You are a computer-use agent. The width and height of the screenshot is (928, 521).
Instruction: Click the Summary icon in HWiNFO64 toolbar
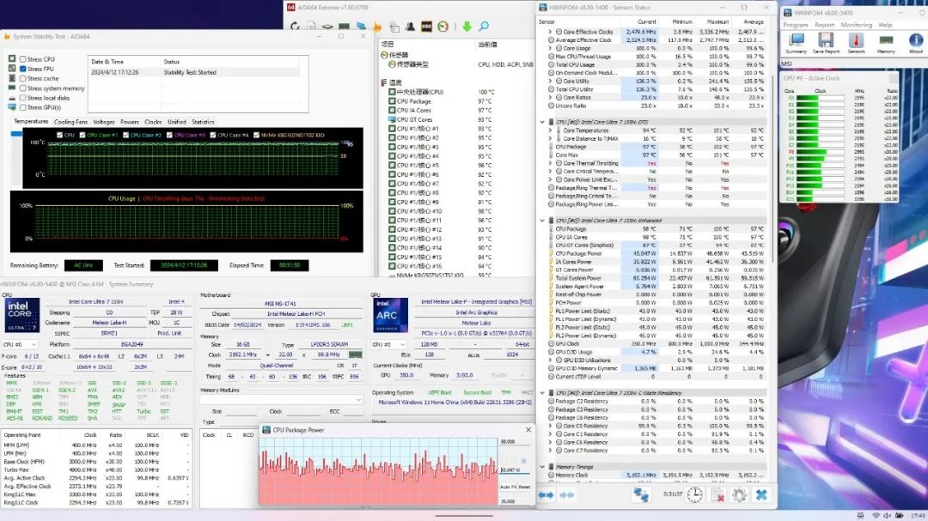click(796, 41)
